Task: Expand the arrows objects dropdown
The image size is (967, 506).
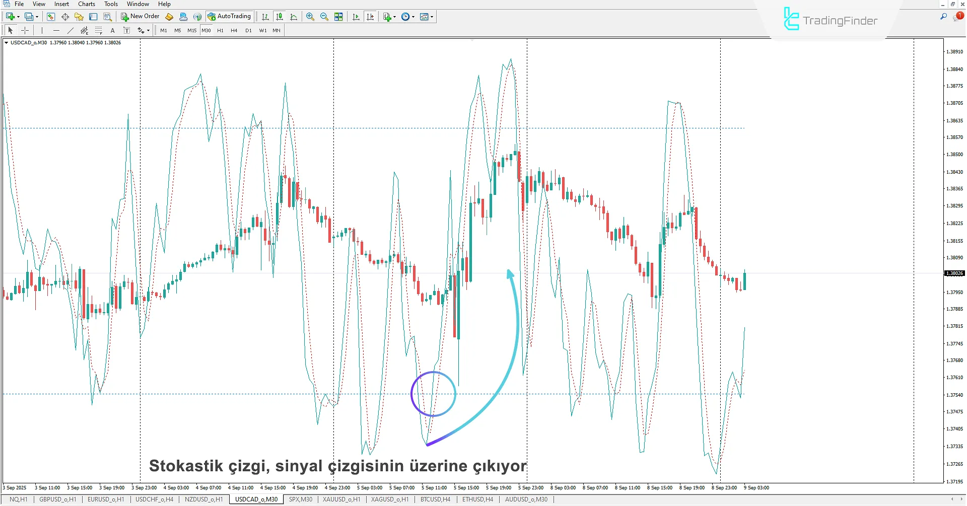Action: pyautogui.click(x=148, y=31)
